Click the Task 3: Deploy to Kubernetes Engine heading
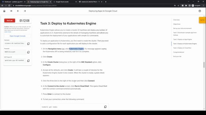Viewport: 206px width, 115px height. coord(68,23)
